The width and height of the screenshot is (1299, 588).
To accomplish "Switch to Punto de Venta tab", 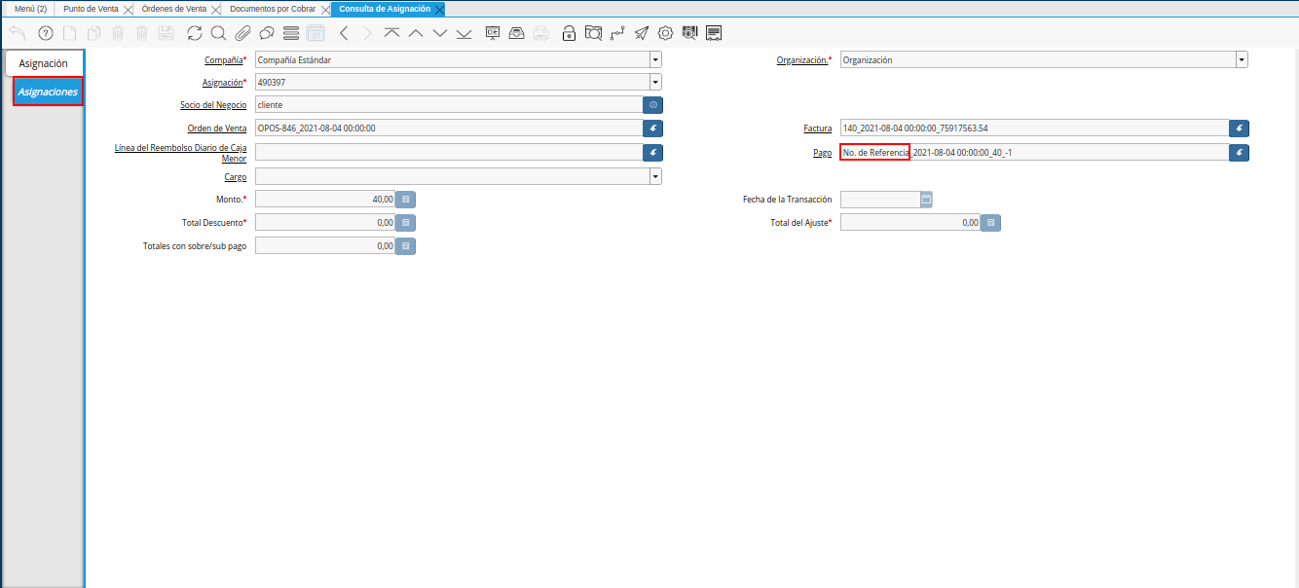I will pyautogui.click(x=91, y=9).
